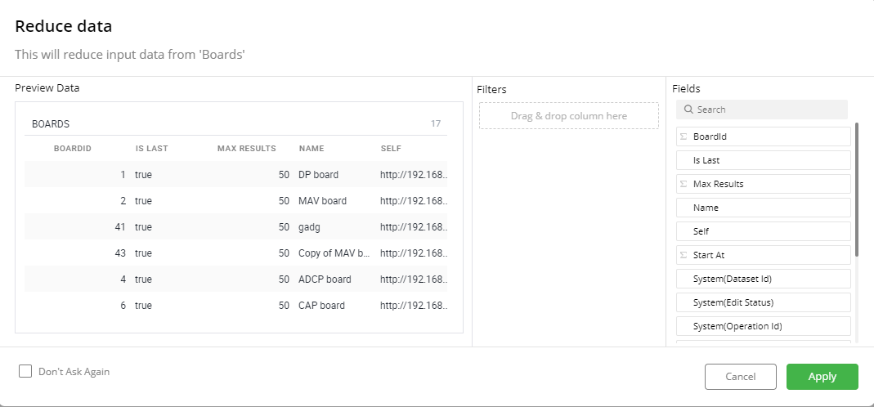Screen dimensions: 874x407
Task: Apply the data reduction
Action: point(822,376)
